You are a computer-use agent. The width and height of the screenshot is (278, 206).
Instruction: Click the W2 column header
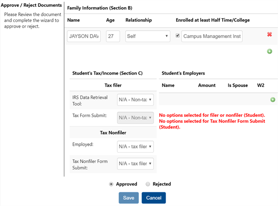click(x=261, y=85)
